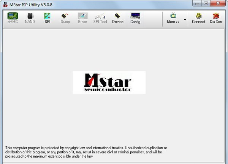Click the More >> TV icon

click(x=173, y=18)
